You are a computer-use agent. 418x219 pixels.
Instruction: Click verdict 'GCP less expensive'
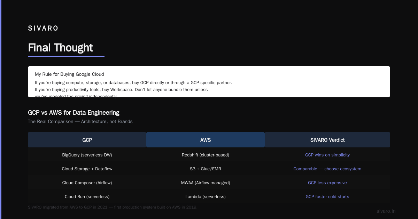[x=327, y=183]
